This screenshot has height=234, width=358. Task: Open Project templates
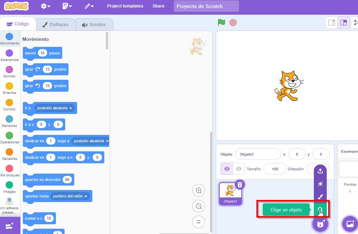[125, 6]
